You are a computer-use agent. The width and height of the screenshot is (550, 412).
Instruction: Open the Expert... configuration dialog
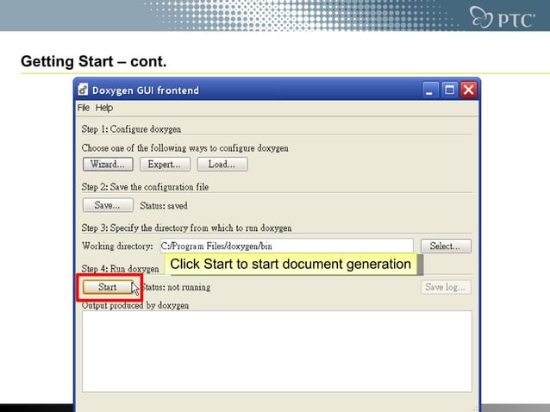pyautogui.click(x=165, y=164)
